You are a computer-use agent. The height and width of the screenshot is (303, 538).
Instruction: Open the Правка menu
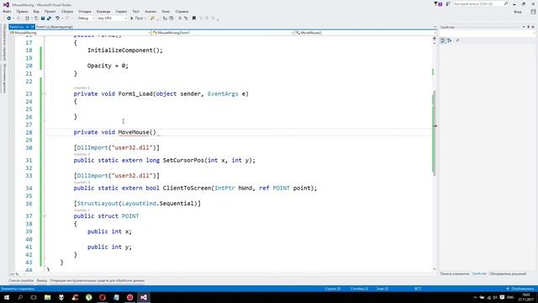click(22, 11)
